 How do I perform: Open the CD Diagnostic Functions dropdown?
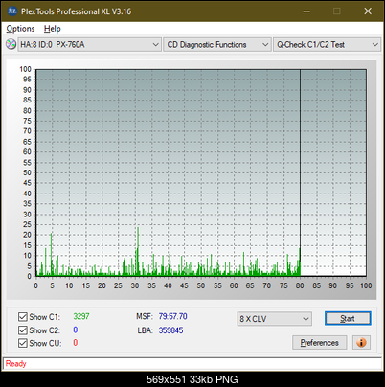pyautogui.click(x=217, y=45)
